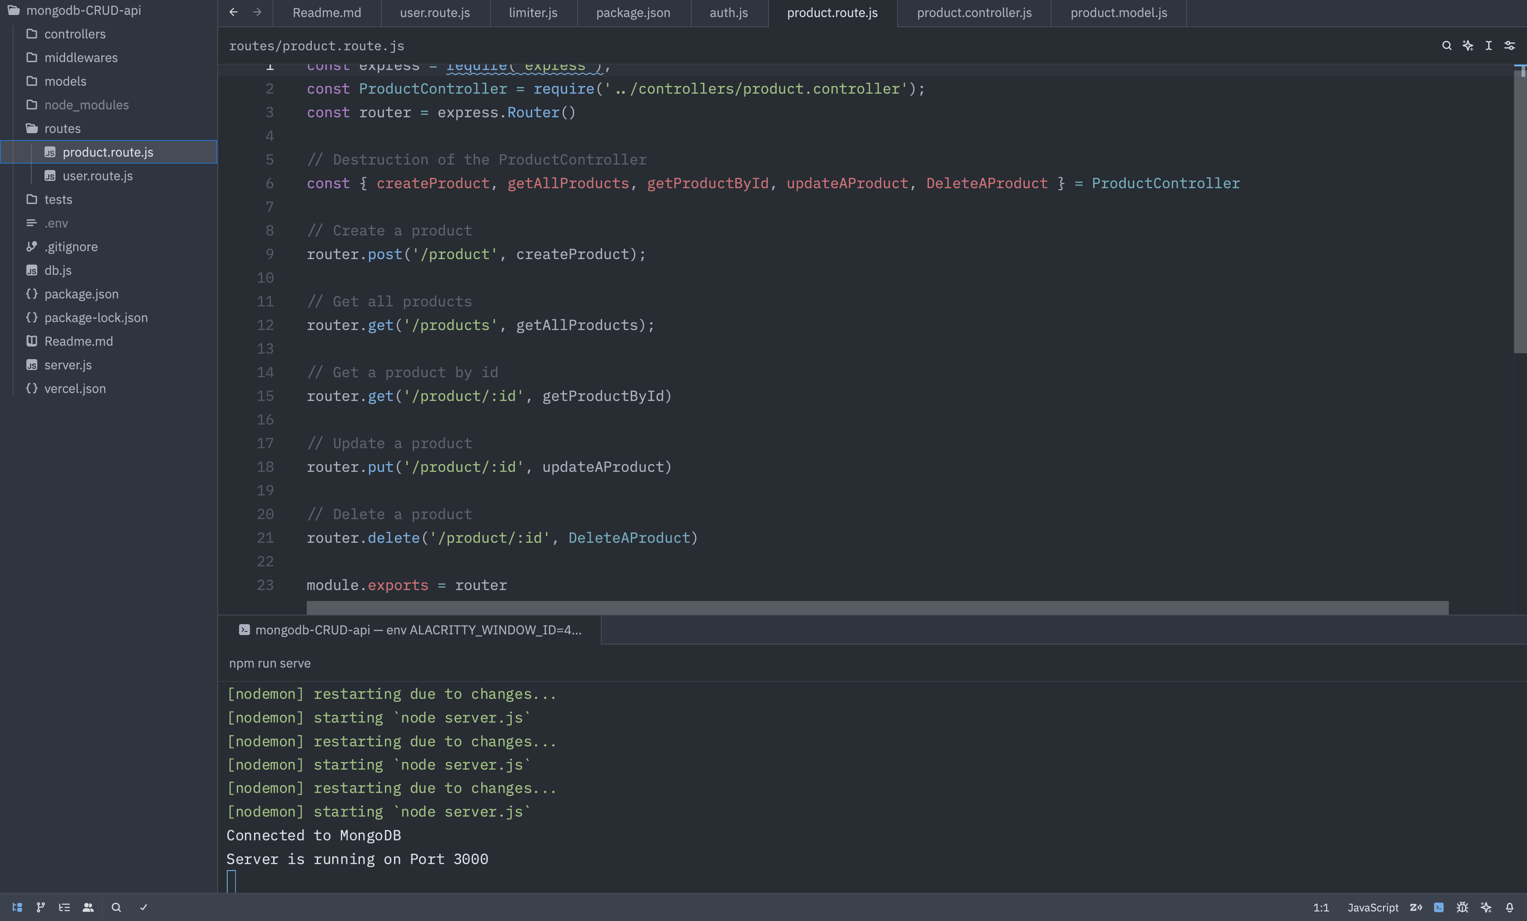
Task: Click 'getProductById' in the router.get line
Action: coord(603,396)
